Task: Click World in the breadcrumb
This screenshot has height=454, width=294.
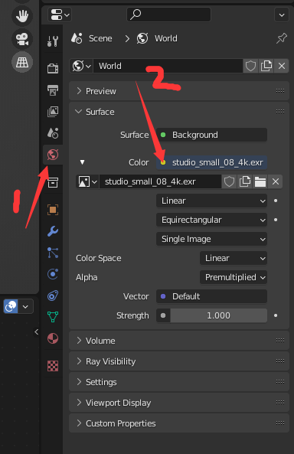Action: pyautogui.click(x=165, y=38)
